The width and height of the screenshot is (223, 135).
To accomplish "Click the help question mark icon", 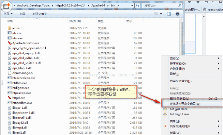I will [177, 14].
